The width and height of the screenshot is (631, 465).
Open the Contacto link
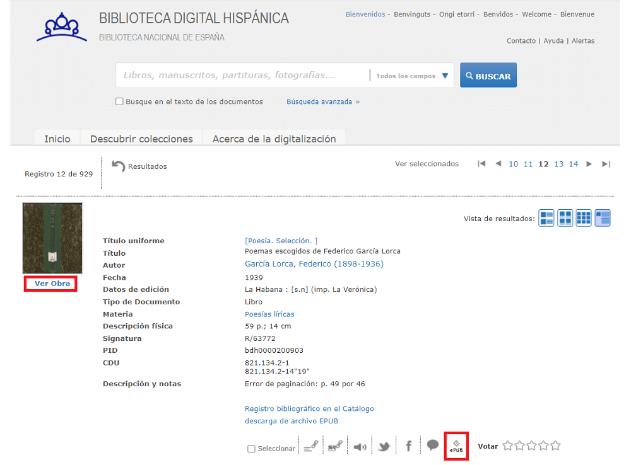click(x=521, y=40)
